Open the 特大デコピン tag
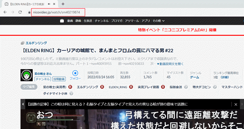This screenshot has width=244, height=129. 202,87
